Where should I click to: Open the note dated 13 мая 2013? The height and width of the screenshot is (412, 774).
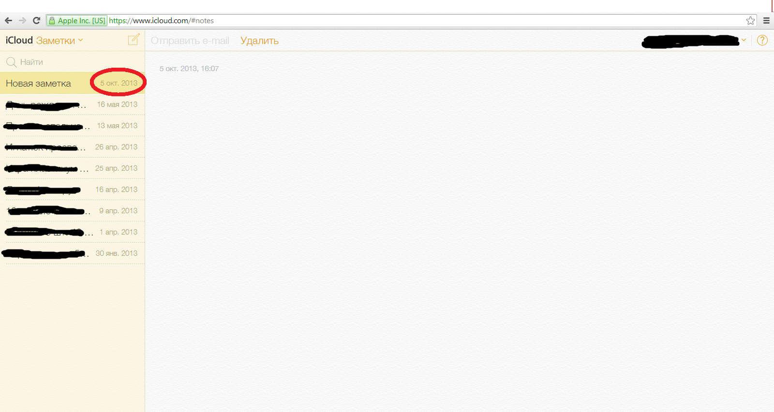73,126
